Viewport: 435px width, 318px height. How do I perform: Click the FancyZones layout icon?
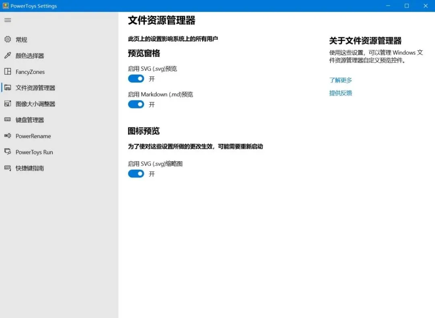click(x=8, y=72)
